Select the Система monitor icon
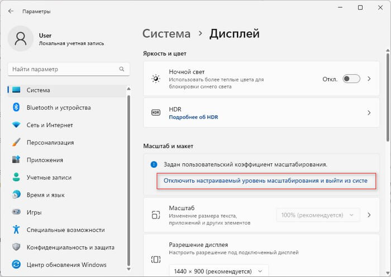The height and width of the screenshot is (277, 391). pyautogui.click(x=16, y=90)
